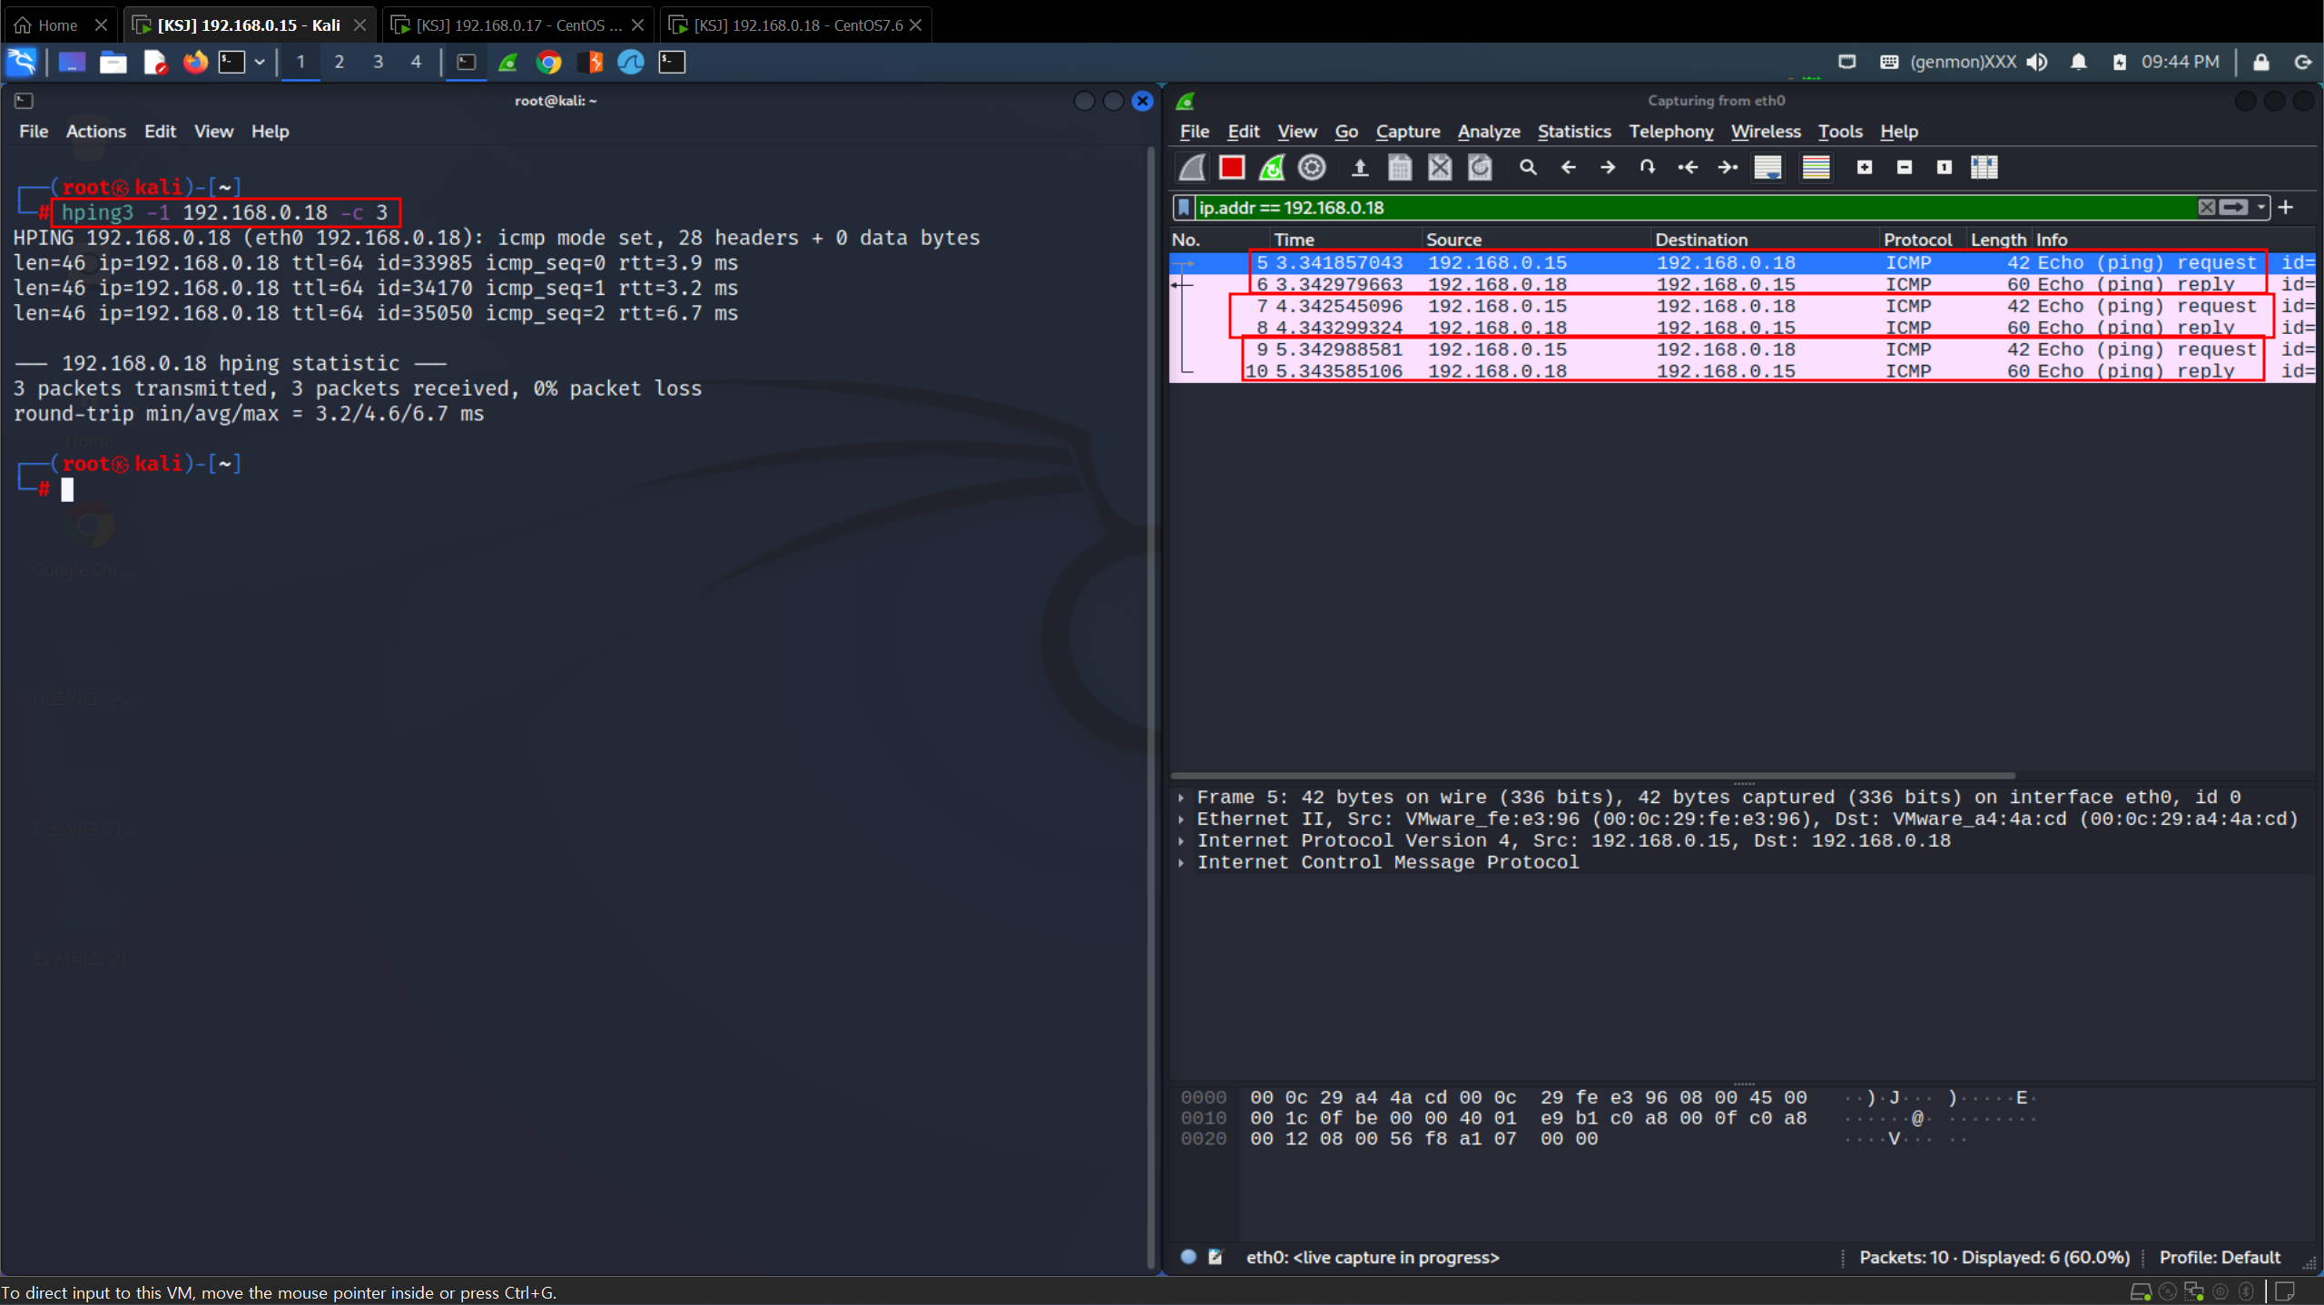Toggle auto-scroll during live capture

(x=1768, y=168)
